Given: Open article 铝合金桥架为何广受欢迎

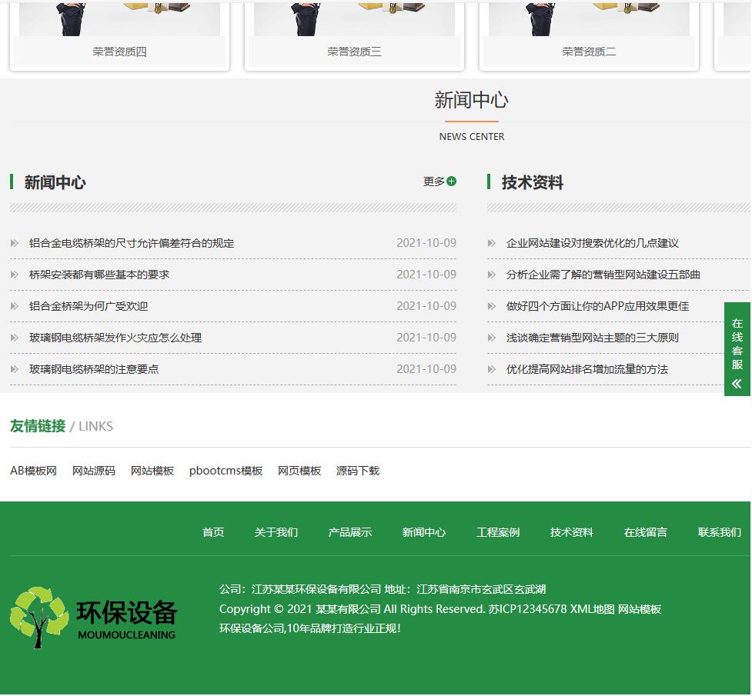Looking at the screenshot, I should click(x=89, y=306).
